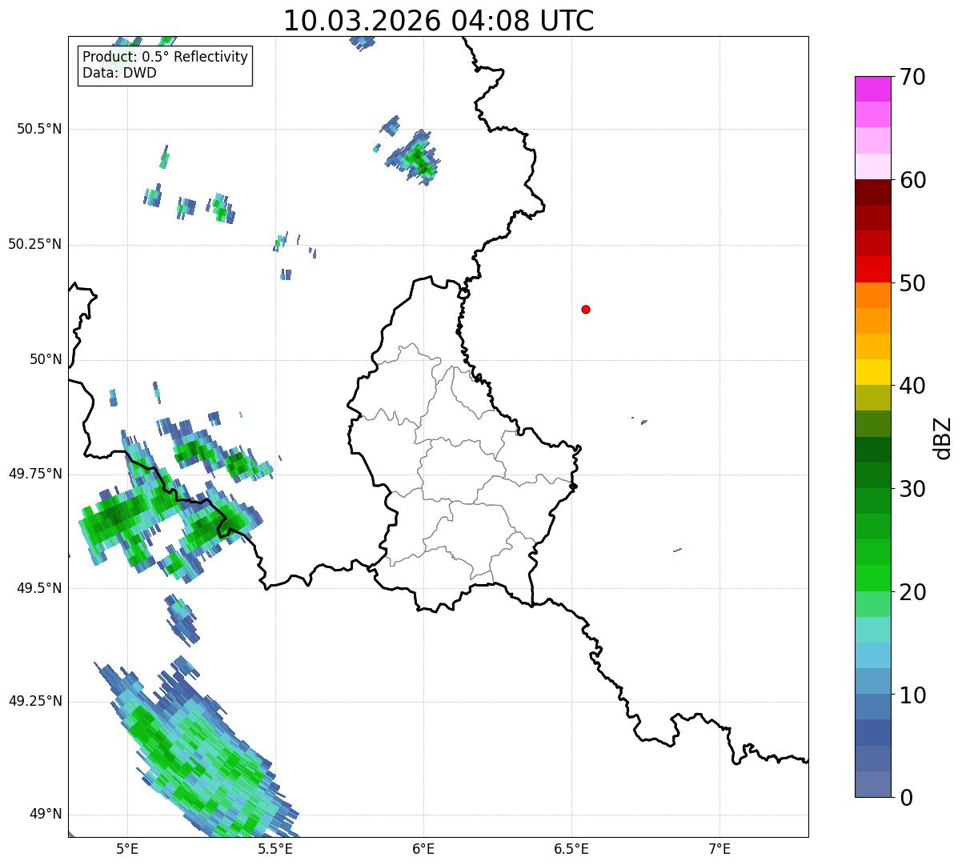Click the yellow colorbar segment above 40

pyautogui.click(x=873, y=372)
